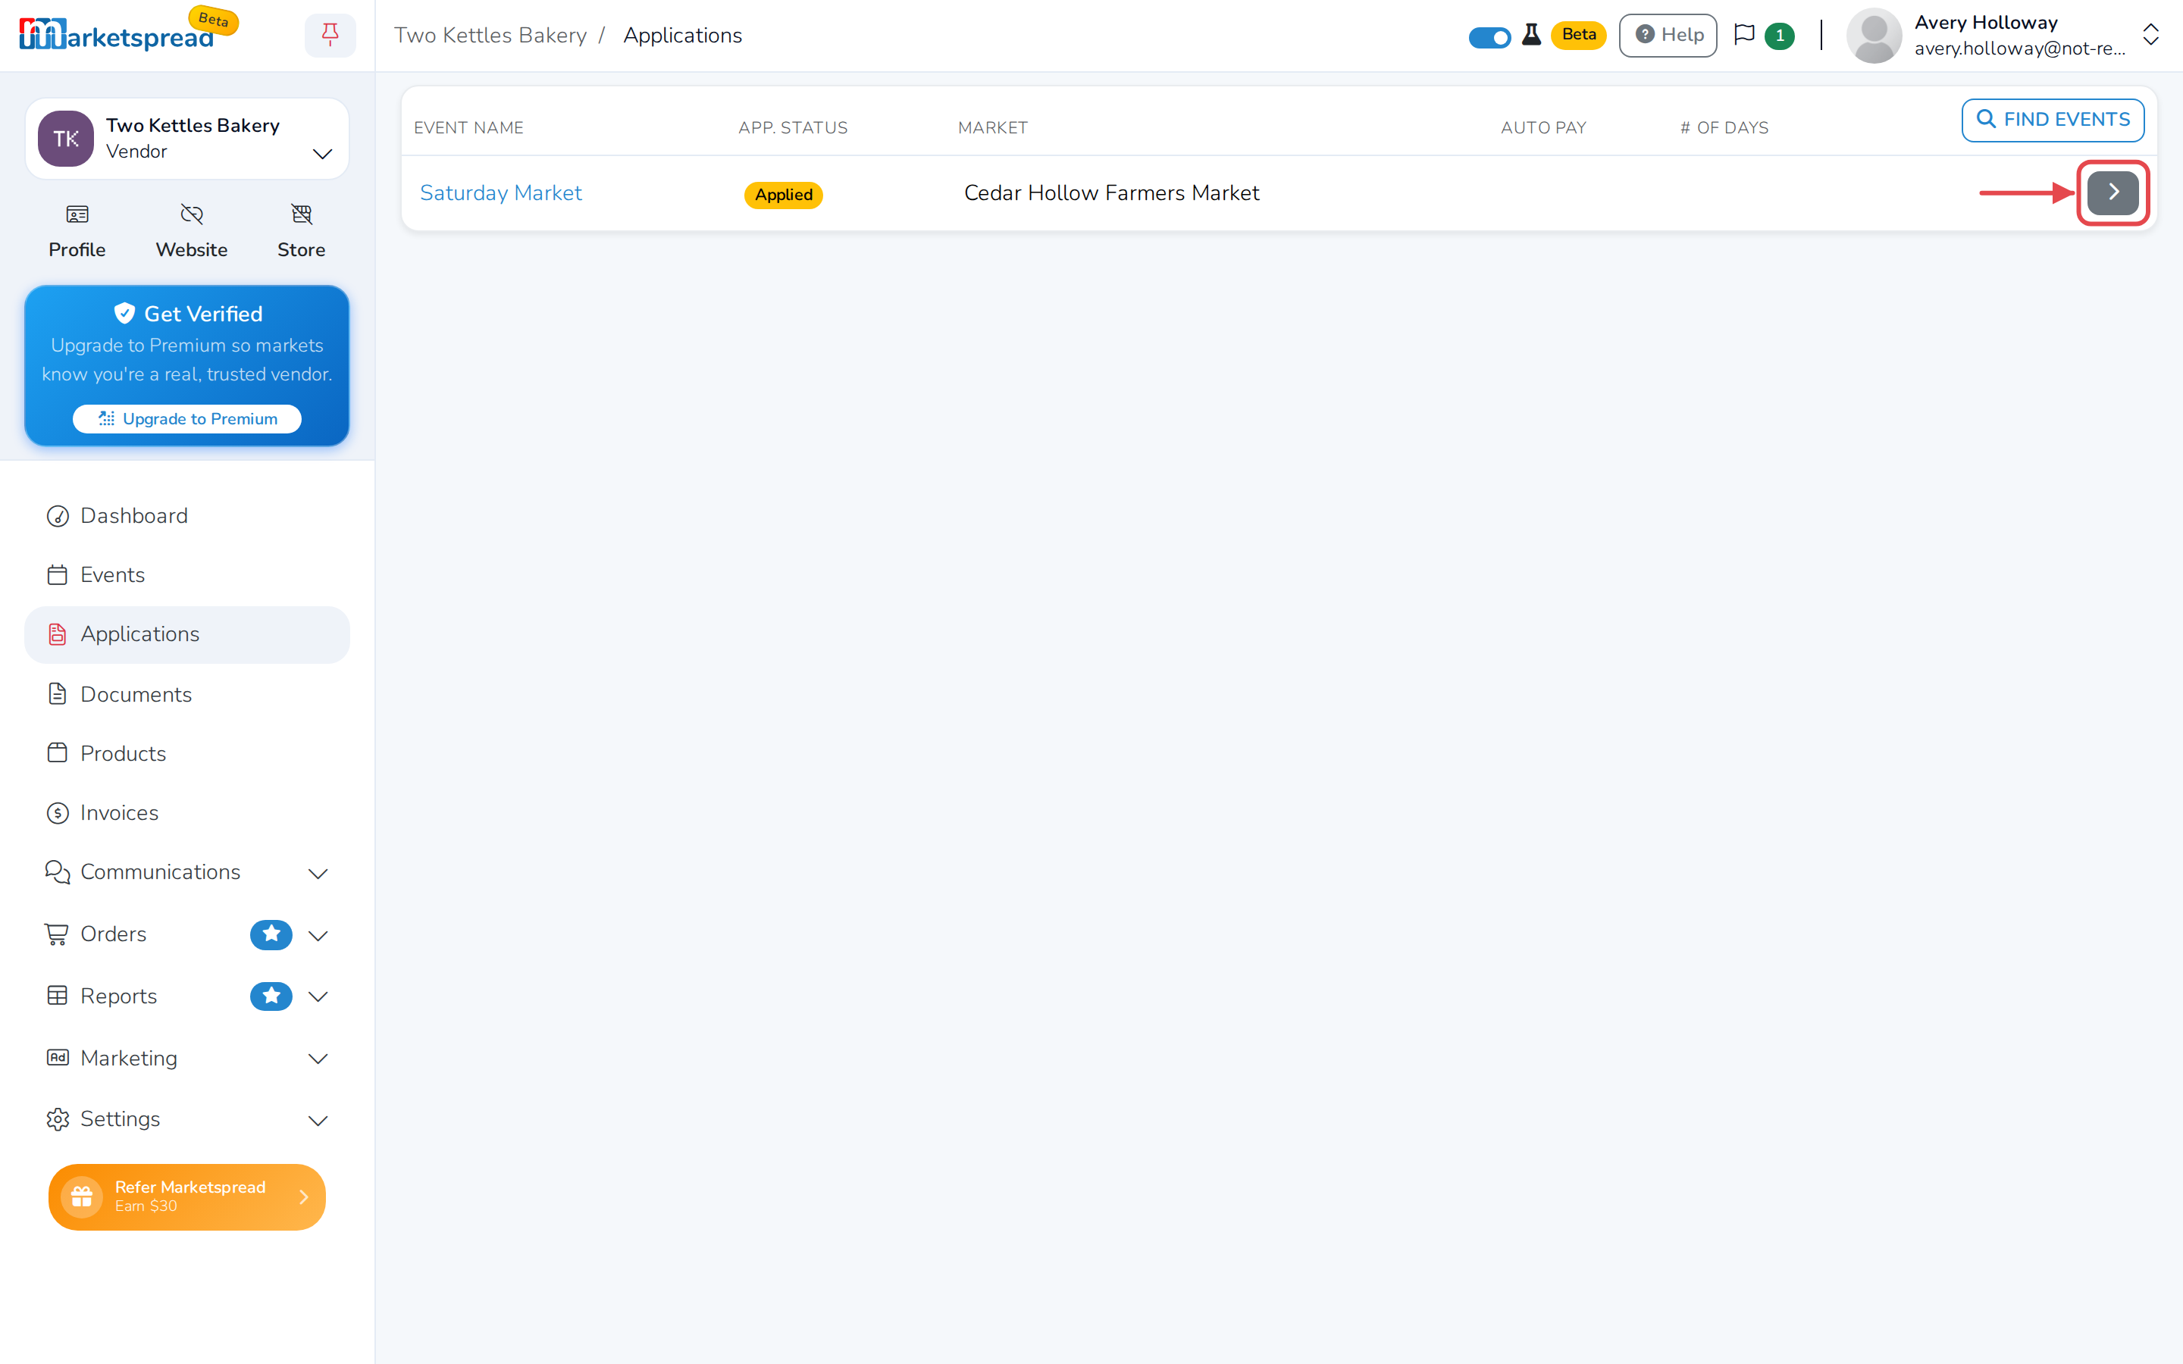Expand the Marketing menu

[186, 1058]
